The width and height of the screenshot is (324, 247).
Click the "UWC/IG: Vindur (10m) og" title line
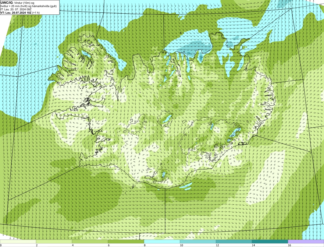click(x=17, y=3)
